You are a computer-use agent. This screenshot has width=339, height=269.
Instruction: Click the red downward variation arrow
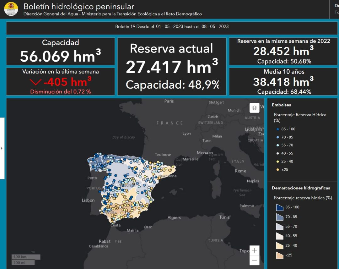pos(35,82)
